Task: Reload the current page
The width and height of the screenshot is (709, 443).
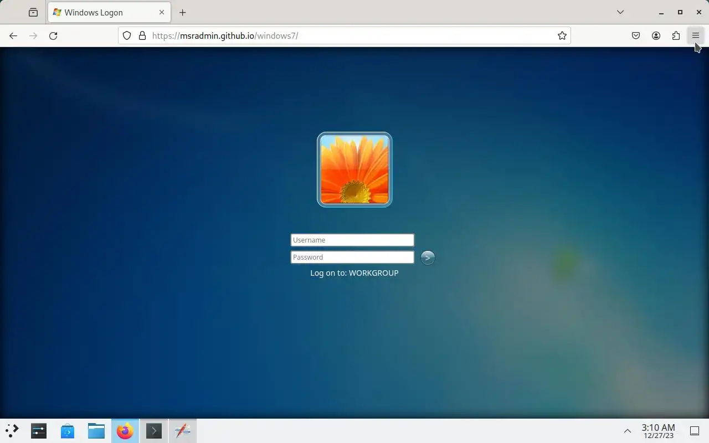Action: [x=53, y=35]
